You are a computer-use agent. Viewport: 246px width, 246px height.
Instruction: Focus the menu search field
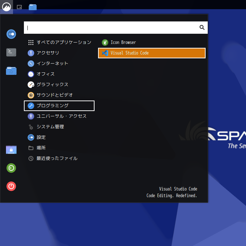[x=116, y=28]
